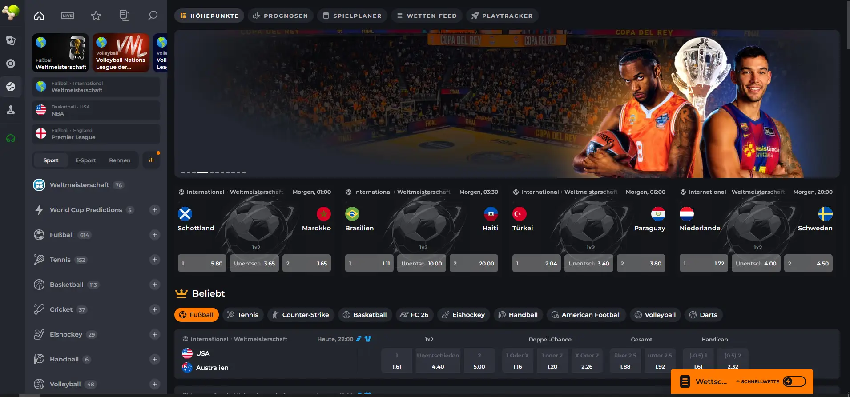Go to the last banner slide dot
Image resolution: width=850 pixels, height=397 pixels.
pos(244,172)
